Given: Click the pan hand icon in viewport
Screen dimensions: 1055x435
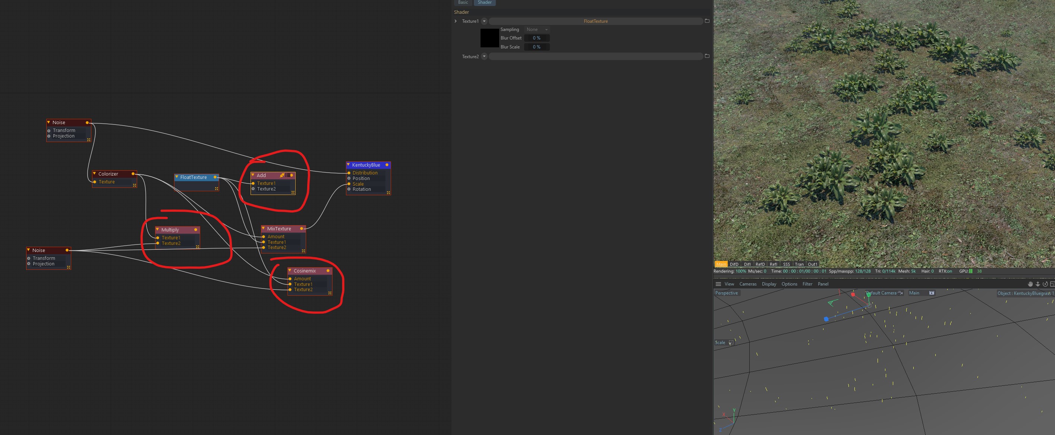Looking at the screenshot, I should coord(1030,284).
